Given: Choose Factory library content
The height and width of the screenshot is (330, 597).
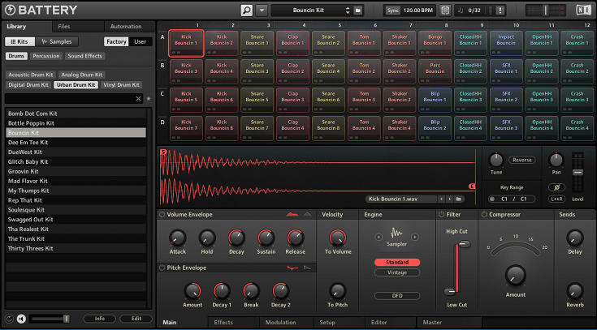Looking at the screenshot, I should pos(116,41).
